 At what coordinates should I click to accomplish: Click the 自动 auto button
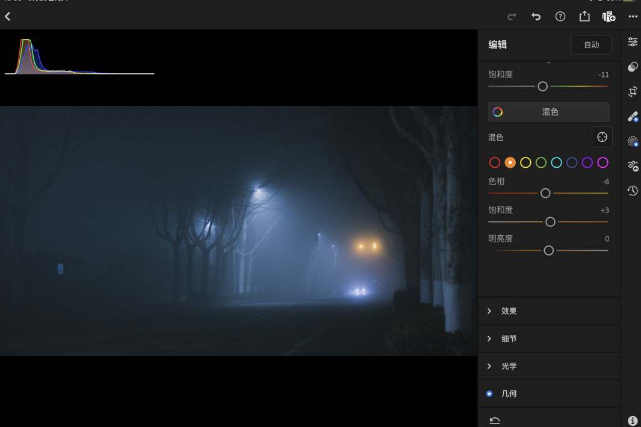[591, 45]
